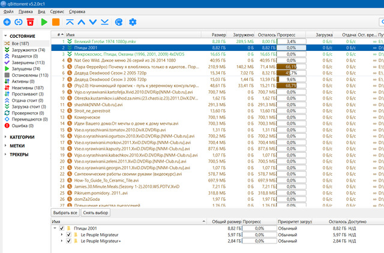384x253 pixels.
Task: Open the Справка menu
Action: pyautogui.click(x=77, y=11)
